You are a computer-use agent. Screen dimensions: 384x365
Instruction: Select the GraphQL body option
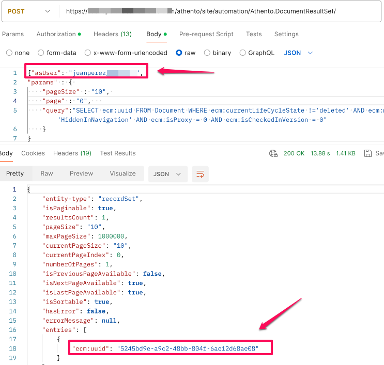tap(243, 53)
